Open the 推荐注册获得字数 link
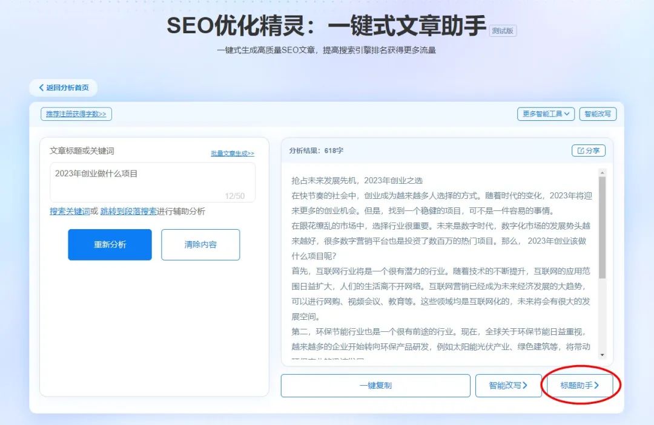The width and height of the screenshot is (654, 425). 75,114
